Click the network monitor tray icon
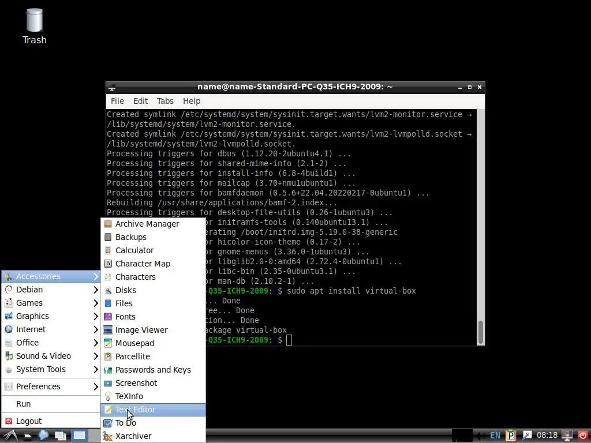The height and width of the screenshot is (443, 591). (x=567, y=436)
